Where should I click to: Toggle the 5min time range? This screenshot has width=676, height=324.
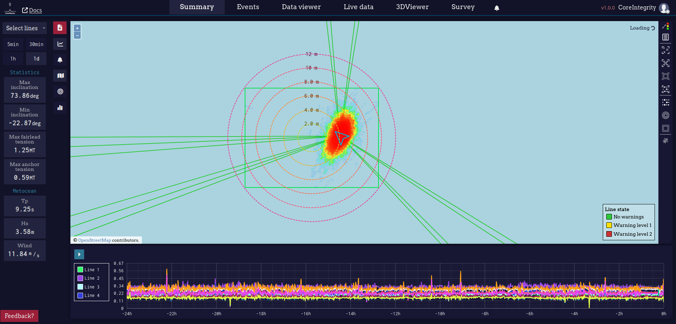click(x=13, y=44)
